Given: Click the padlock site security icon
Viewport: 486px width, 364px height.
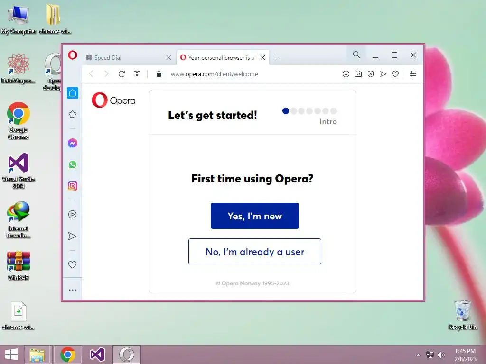Looking at the screenshot, I should coord(159,73).
